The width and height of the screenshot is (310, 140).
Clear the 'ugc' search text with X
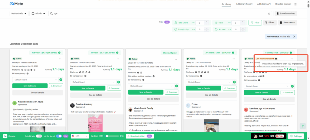click(269, 14)
